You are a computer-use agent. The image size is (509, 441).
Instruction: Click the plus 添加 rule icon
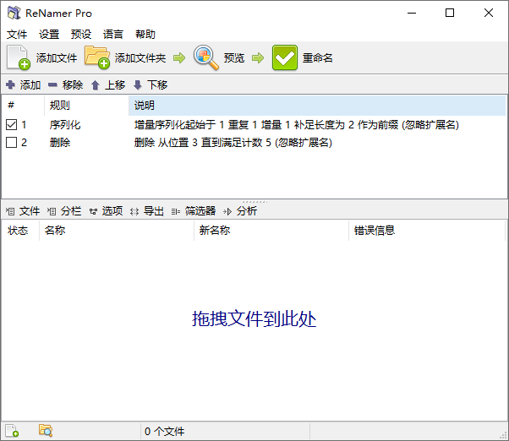[10, 85]
